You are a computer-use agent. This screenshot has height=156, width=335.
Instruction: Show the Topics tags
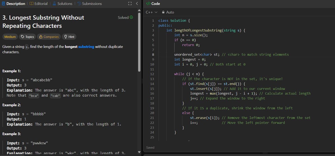tap(27, 37)
